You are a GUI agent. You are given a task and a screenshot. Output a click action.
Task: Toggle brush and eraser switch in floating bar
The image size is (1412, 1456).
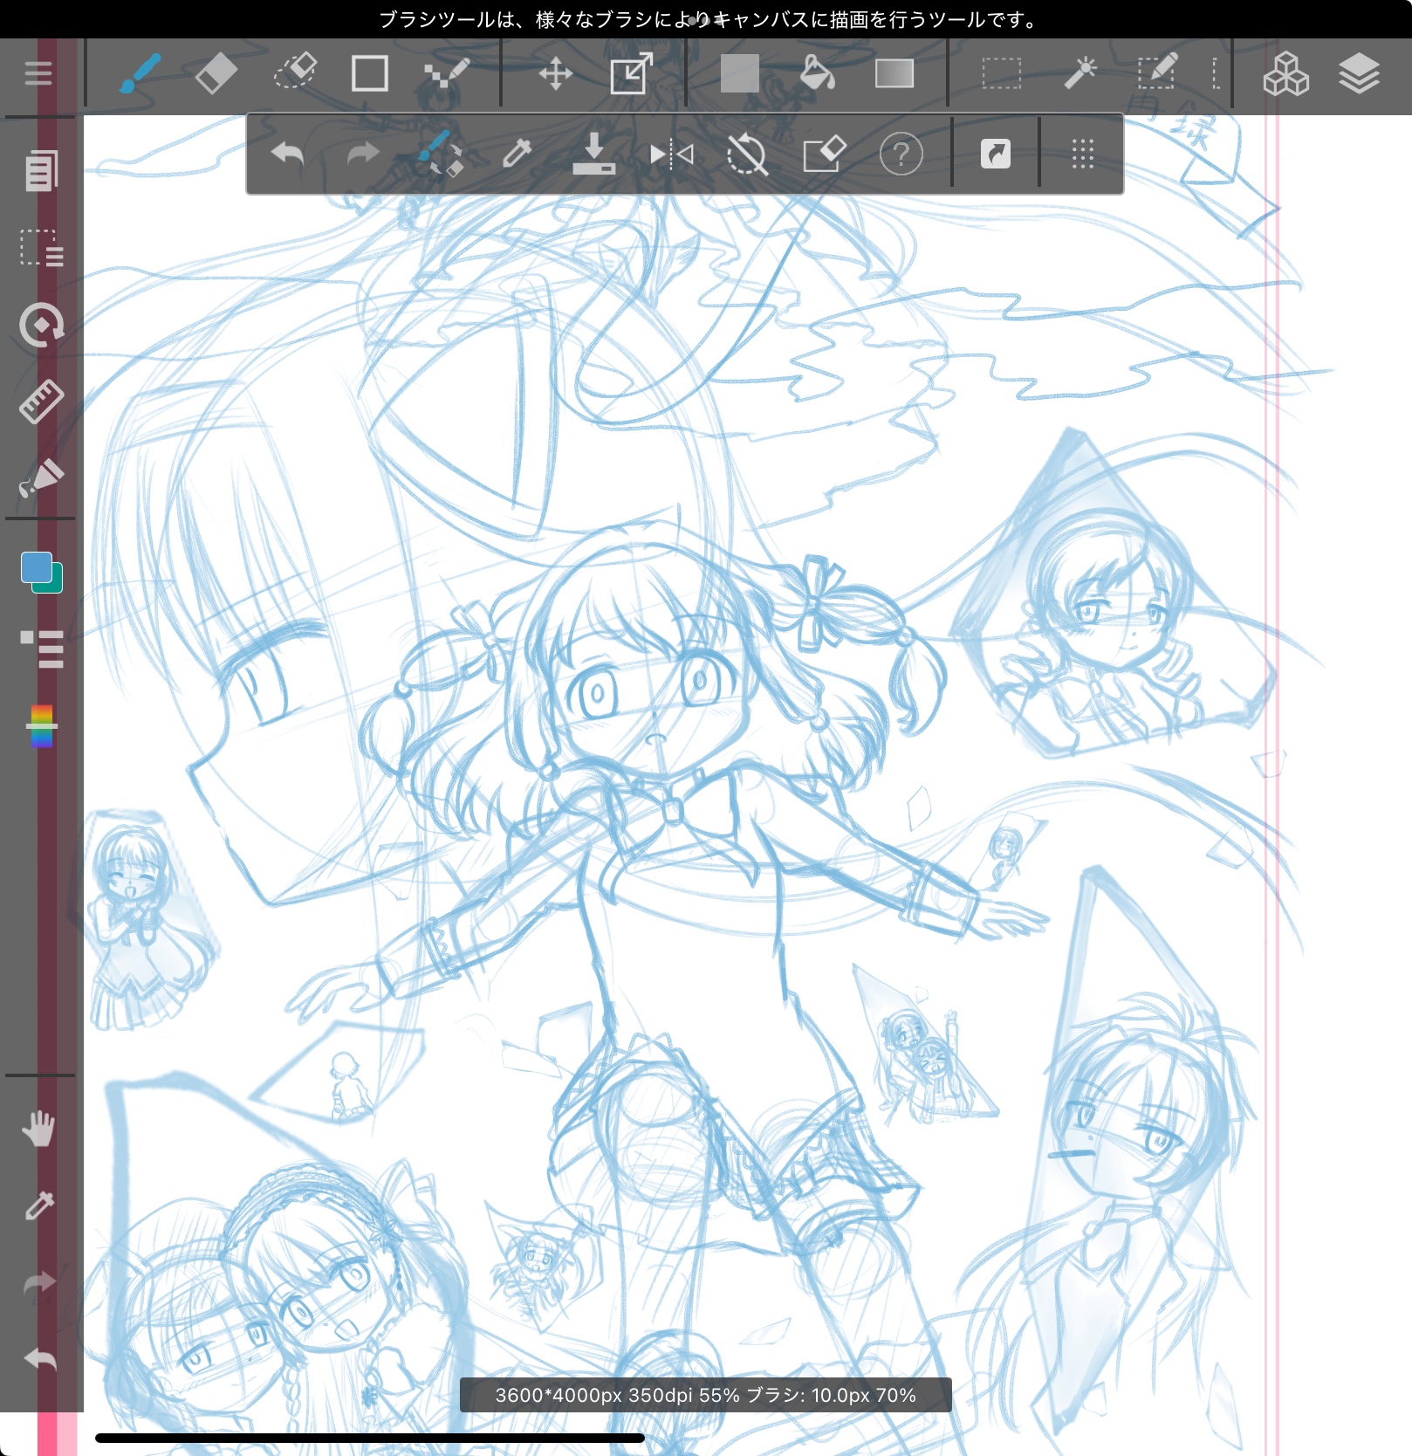(x=439, y=155)
